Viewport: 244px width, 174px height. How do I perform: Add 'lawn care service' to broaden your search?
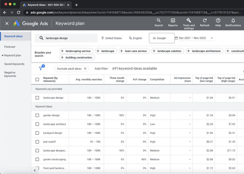tap(134, 51)
